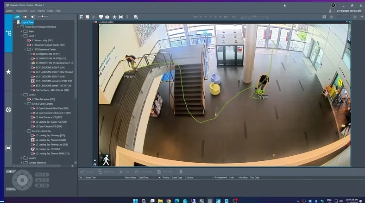Click the PTZ zoom out minus button

click(10, 189)
